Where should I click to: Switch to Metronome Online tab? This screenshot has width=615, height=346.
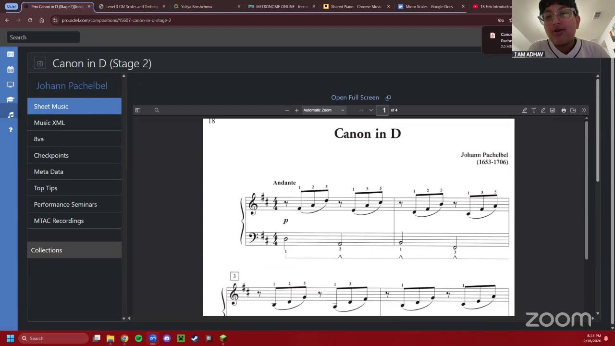tap(281, 7)
